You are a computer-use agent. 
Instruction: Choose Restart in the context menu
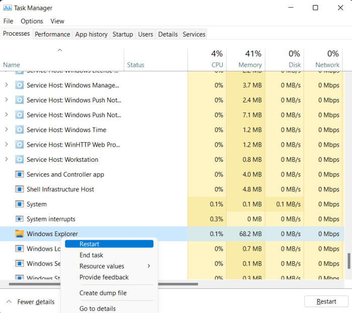coord(109,244)
